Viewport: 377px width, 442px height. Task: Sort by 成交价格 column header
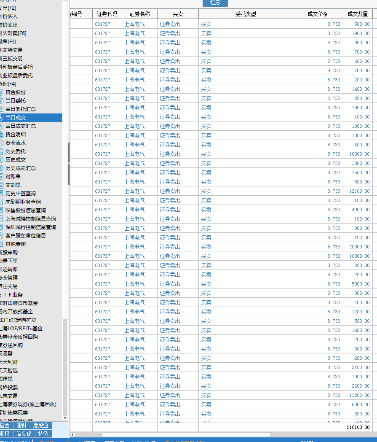coord(318,14)
